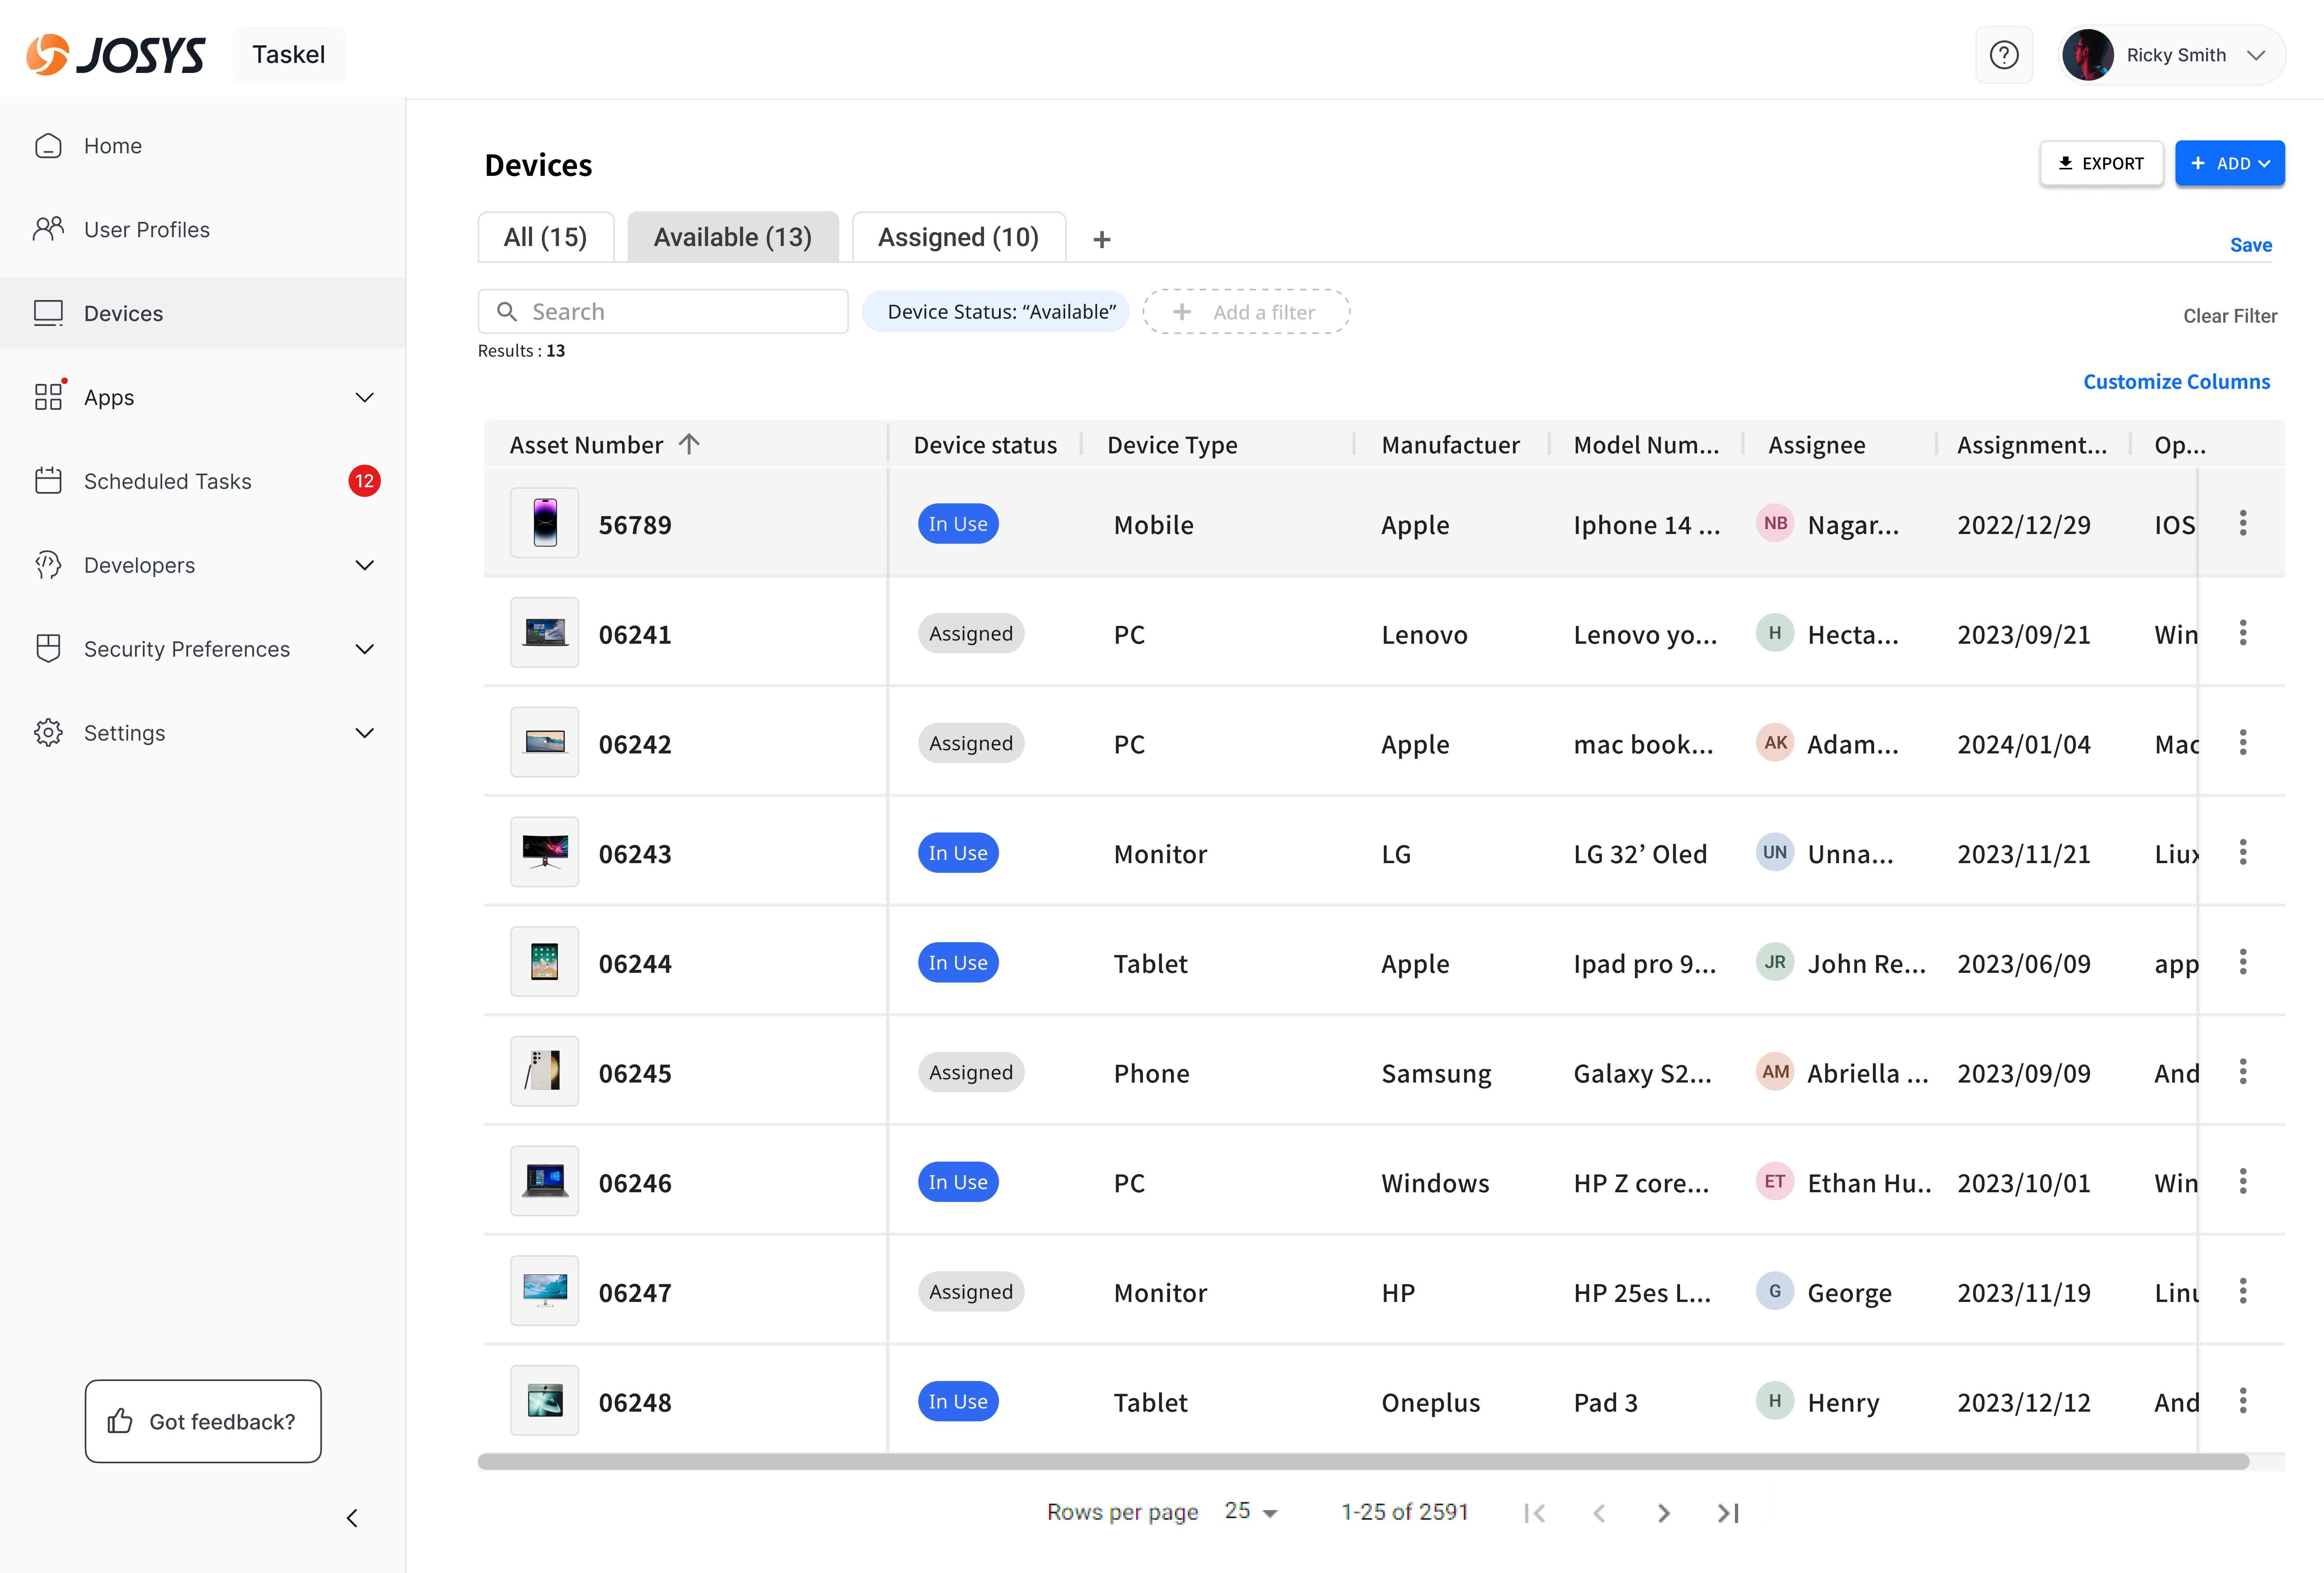2324x1573 pixels.
Task: Click the Scheduled Tasks calendar icon
Action: pyautogui.click(x=48, y=482)
